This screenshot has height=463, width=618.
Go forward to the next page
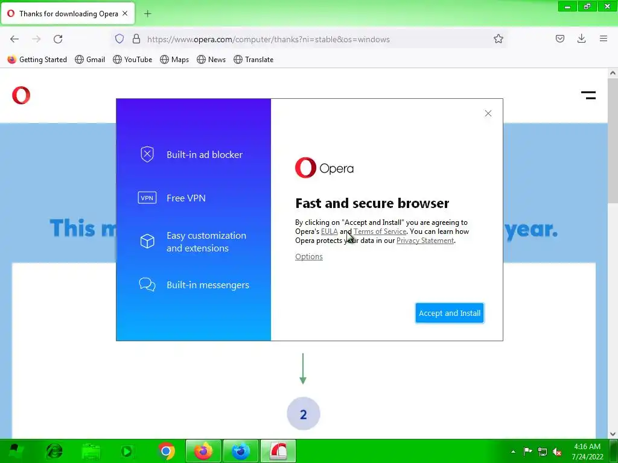click(x=36, y=39)
